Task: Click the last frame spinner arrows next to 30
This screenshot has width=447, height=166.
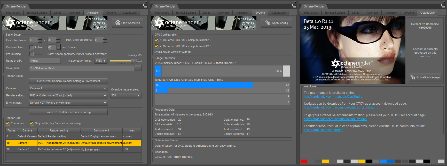Action: [x=58, y=40]
